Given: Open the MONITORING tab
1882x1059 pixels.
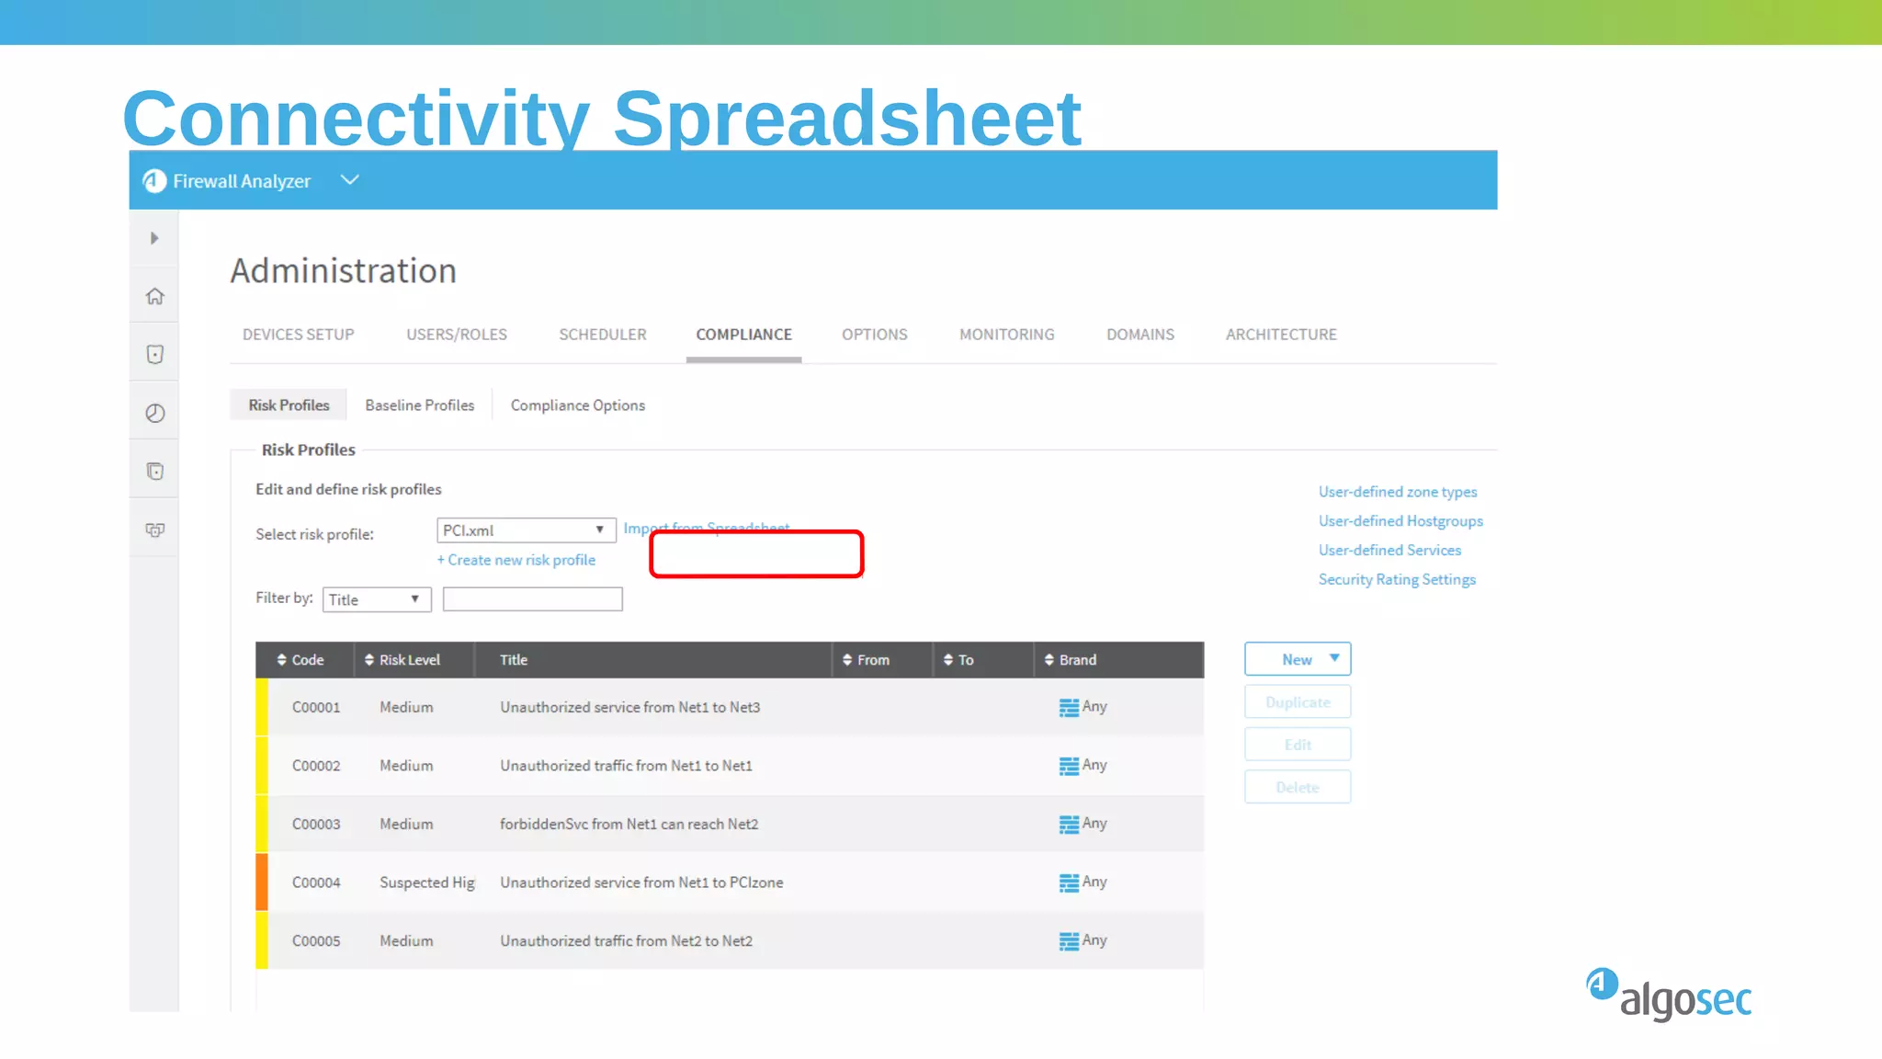Looking at the screenshot, I should 1006,335.
